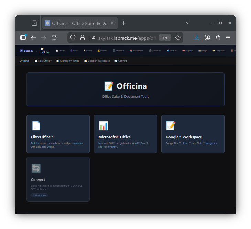Bookmark this page with the star
This screenshot has width=251, height=229.
click(x=178, y=38)
